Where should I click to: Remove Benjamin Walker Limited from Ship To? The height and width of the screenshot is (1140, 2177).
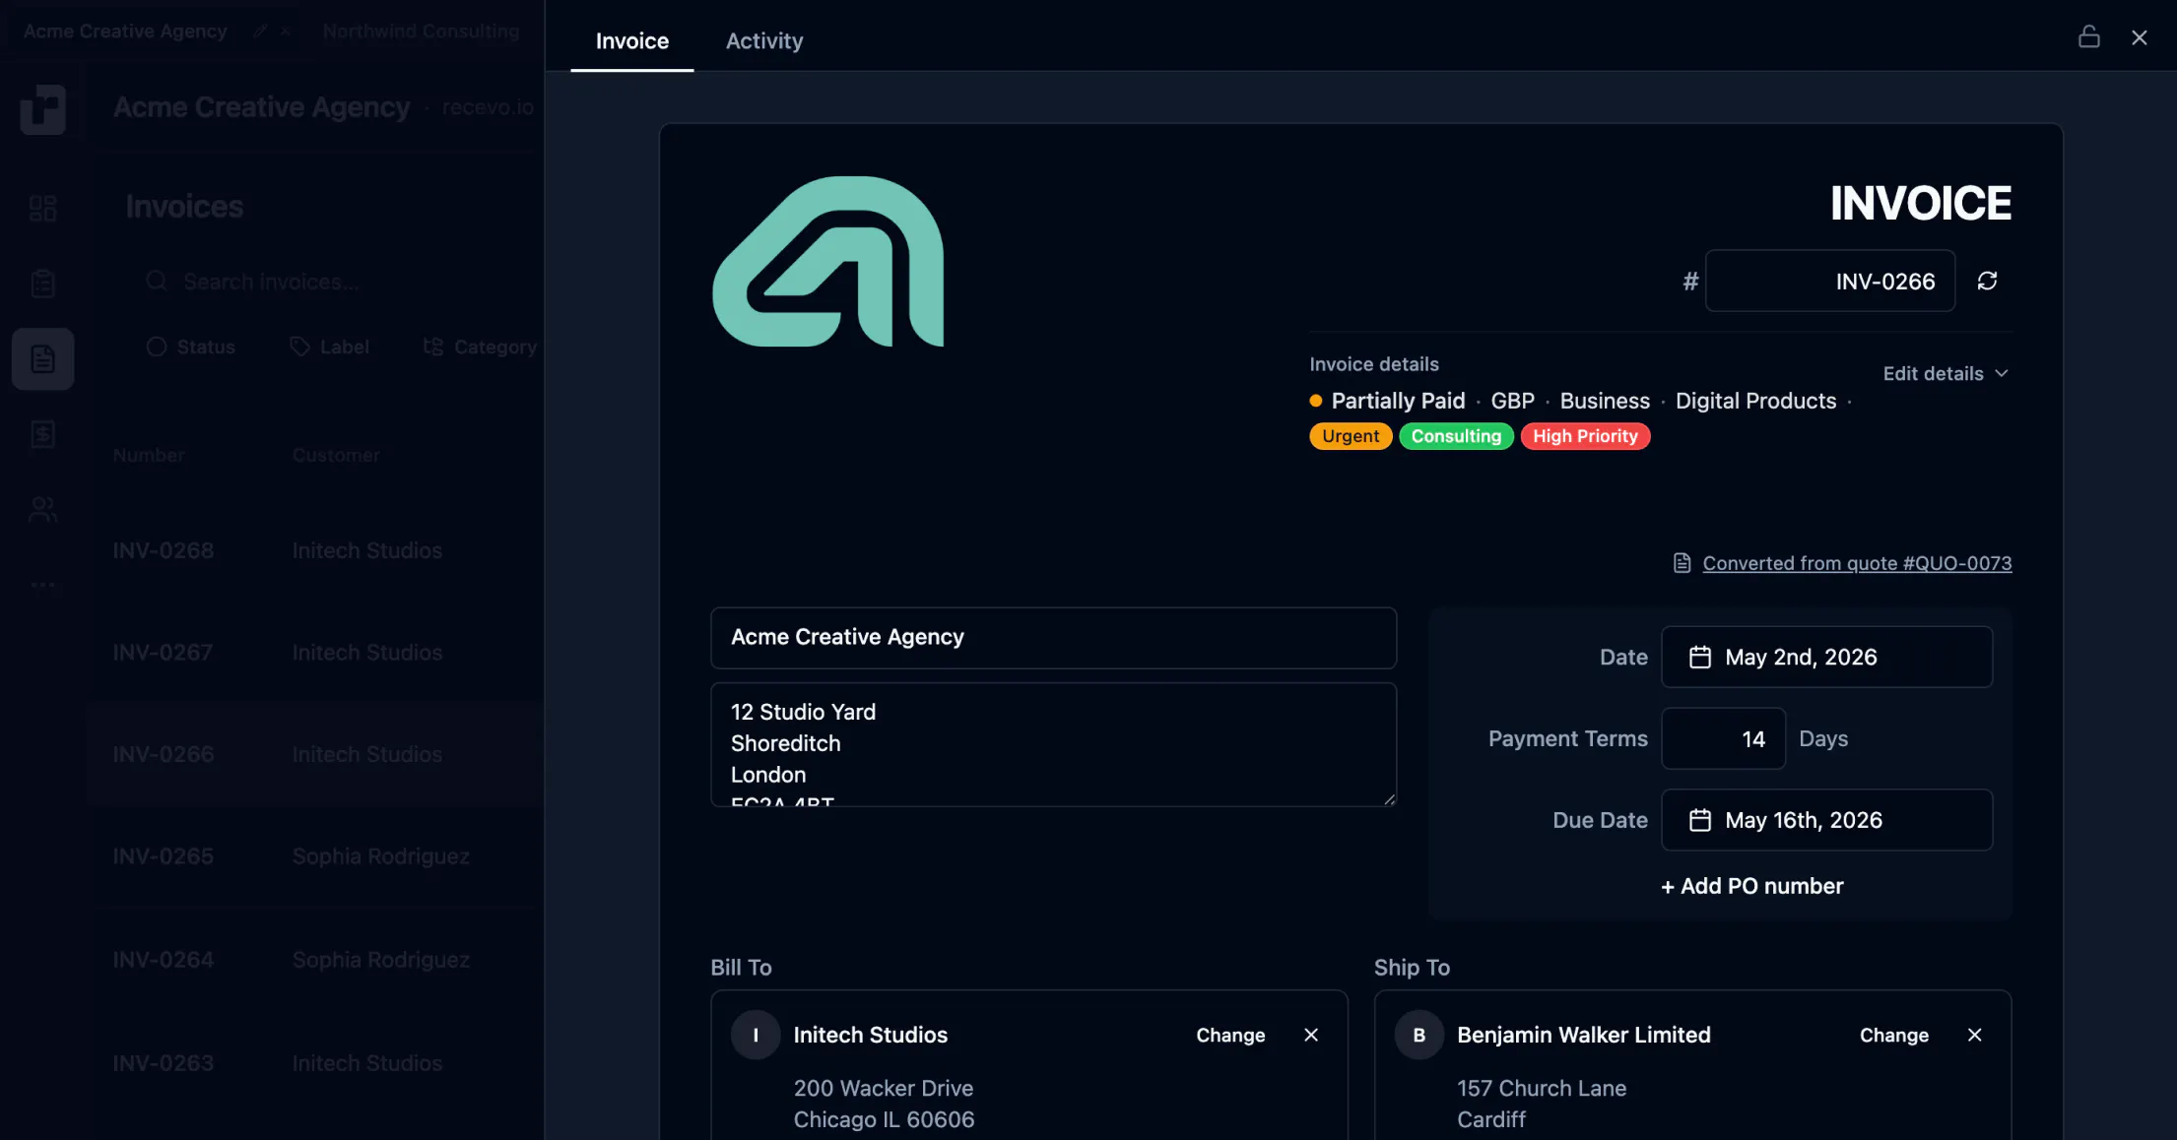pos(1974,1035)
